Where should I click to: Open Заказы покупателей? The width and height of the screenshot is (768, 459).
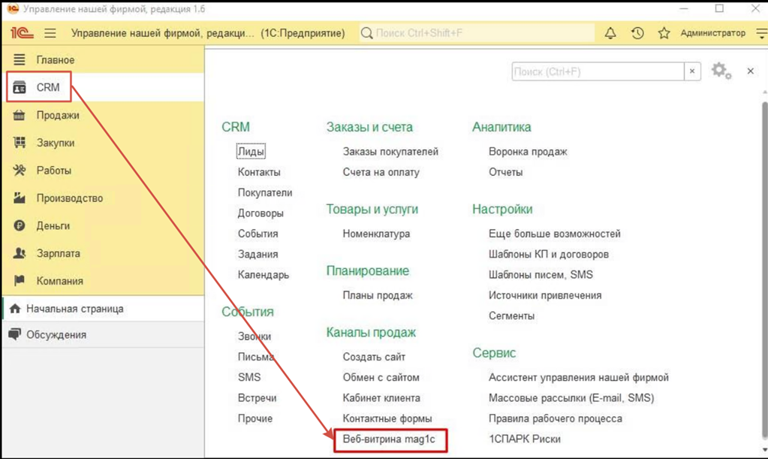click(390, 151)
